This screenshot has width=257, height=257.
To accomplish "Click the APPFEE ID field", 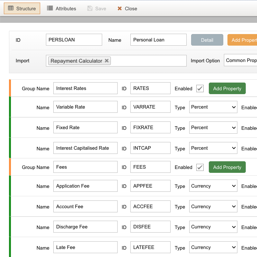I will (150, 186).
